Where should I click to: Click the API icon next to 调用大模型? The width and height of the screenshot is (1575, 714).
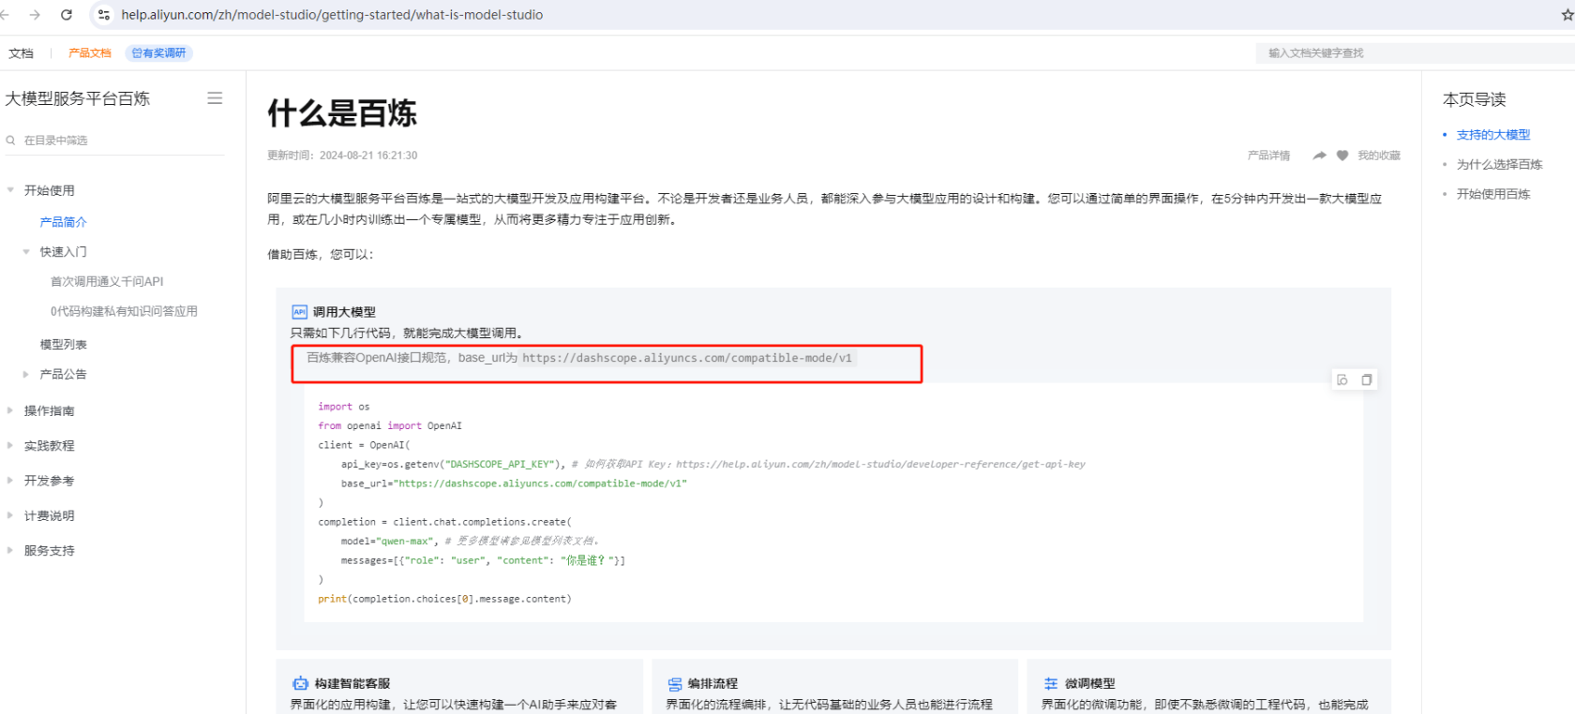tap(299, 312)
